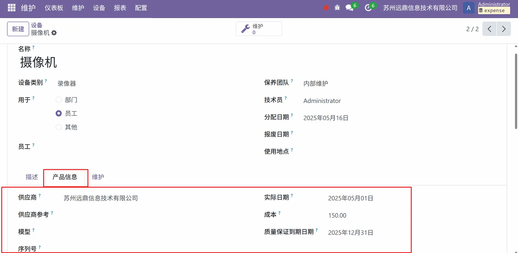Viewport: 518px width, 253px height.
Task: Open the 仪表板 menu
Action: 54,8
